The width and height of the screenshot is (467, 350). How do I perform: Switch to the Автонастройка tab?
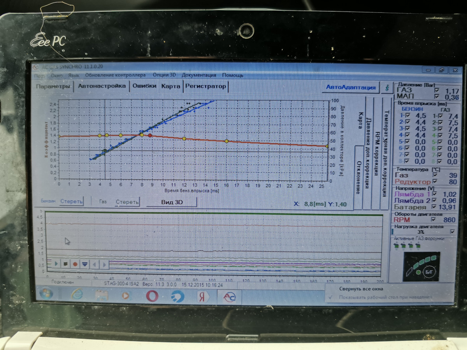tap(102, 86)
